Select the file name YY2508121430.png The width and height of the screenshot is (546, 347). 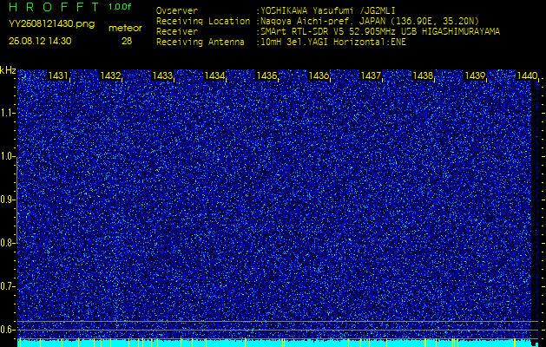(x=51, y=24)
